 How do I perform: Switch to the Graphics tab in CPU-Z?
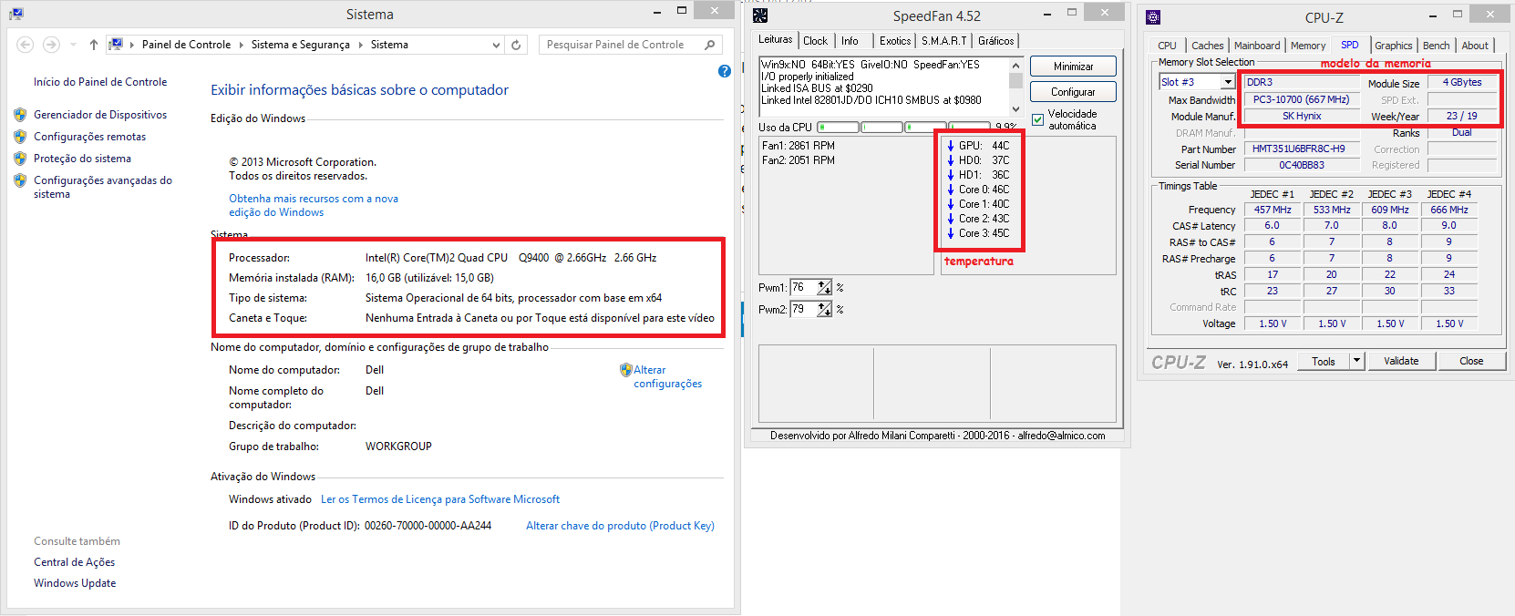click(x=1393, y=46)
